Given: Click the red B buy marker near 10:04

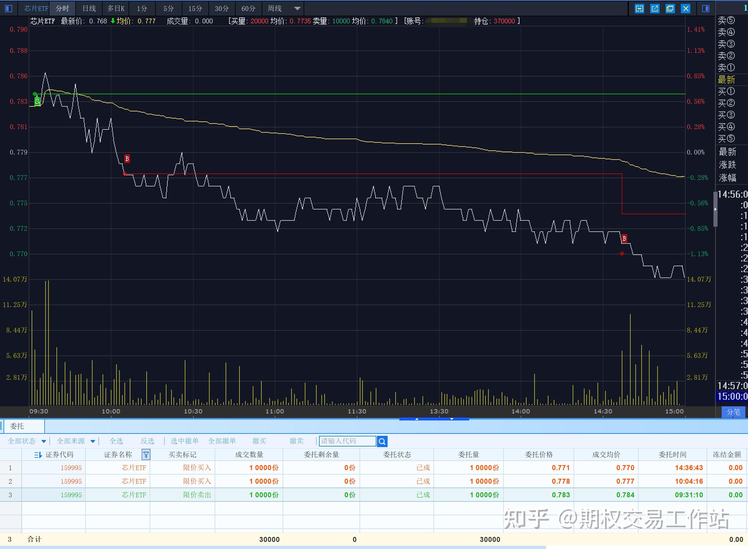Looking at the screenshot, I should (127, 159).
